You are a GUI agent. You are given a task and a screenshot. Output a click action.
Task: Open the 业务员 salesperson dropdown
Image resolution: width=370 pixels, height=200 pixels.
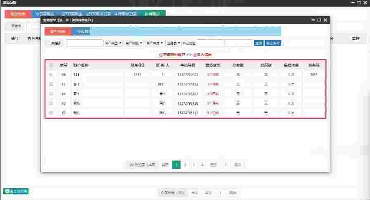pos(174,43)
